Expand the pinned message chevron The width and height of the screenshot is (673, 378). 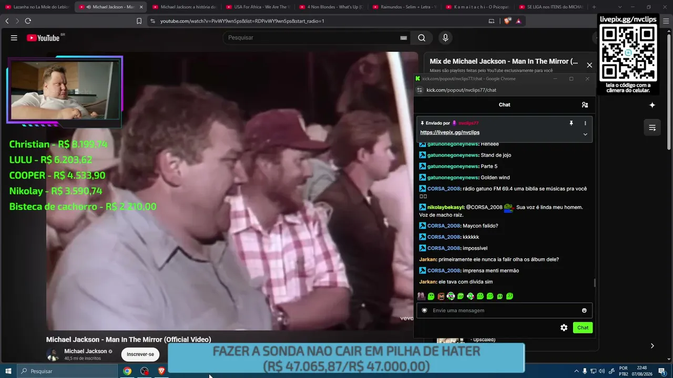coord(585,134)
